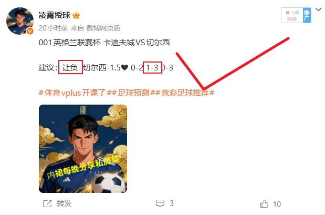Click the 20小时前 timestamp
This screenshot has width=325, height=215.
point(53,28)
